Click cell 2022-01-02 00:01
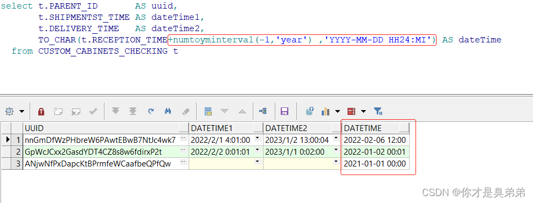Screen dimensions: 533x203 [x=375, y=152]
